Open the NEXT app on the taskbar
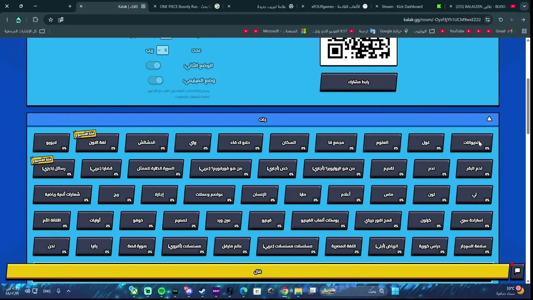 coord(216,291)
